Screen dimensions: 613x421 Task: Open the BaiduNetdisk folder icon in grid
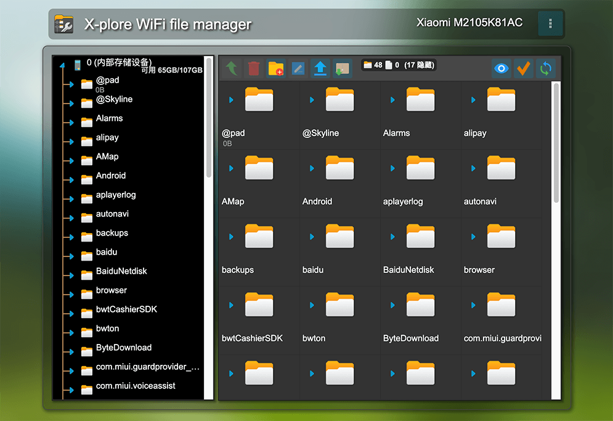pos(420,236)
